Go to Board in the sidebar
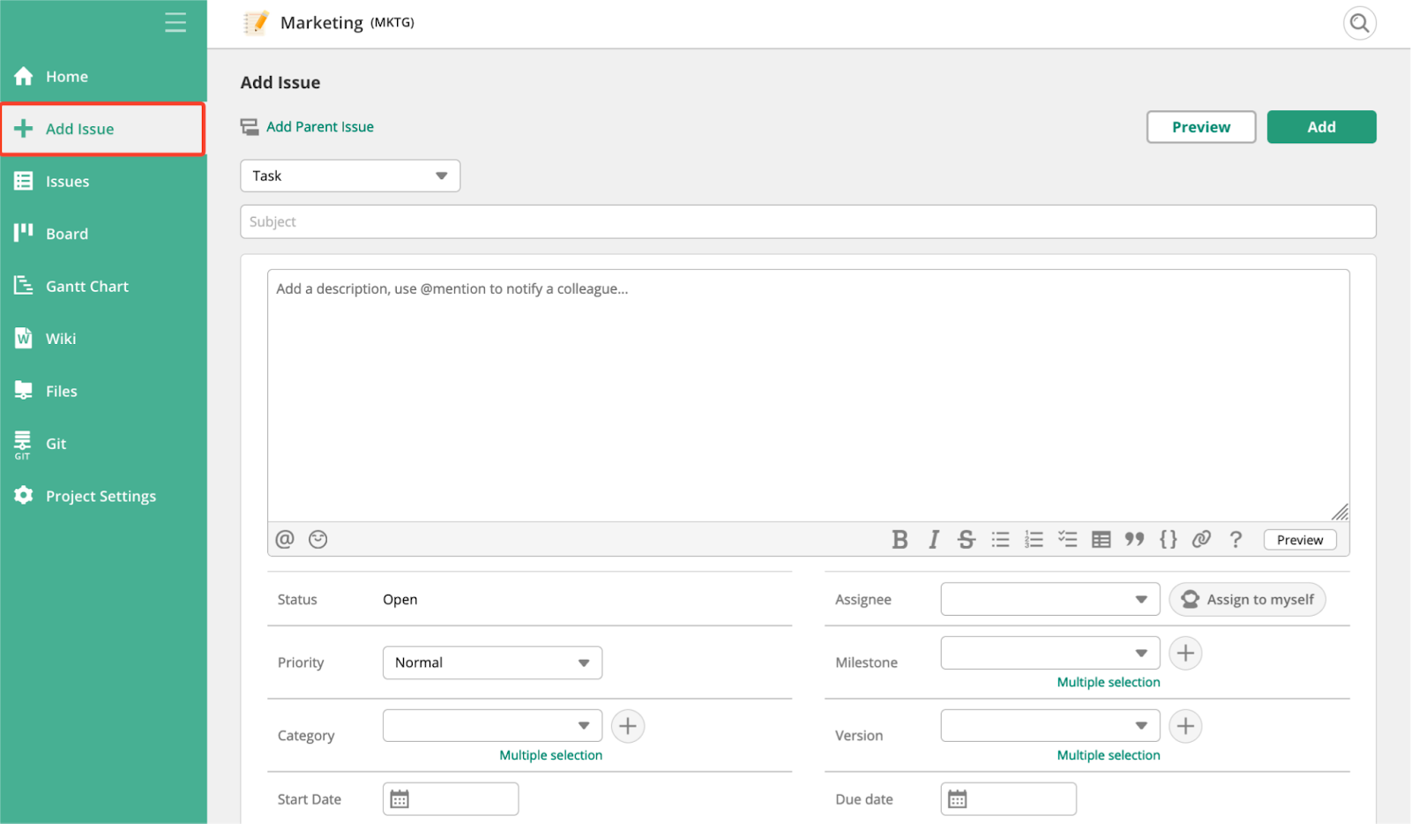 pos(103,234)
